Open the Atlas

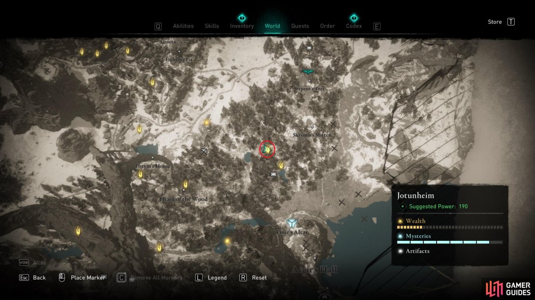(39, 262)
